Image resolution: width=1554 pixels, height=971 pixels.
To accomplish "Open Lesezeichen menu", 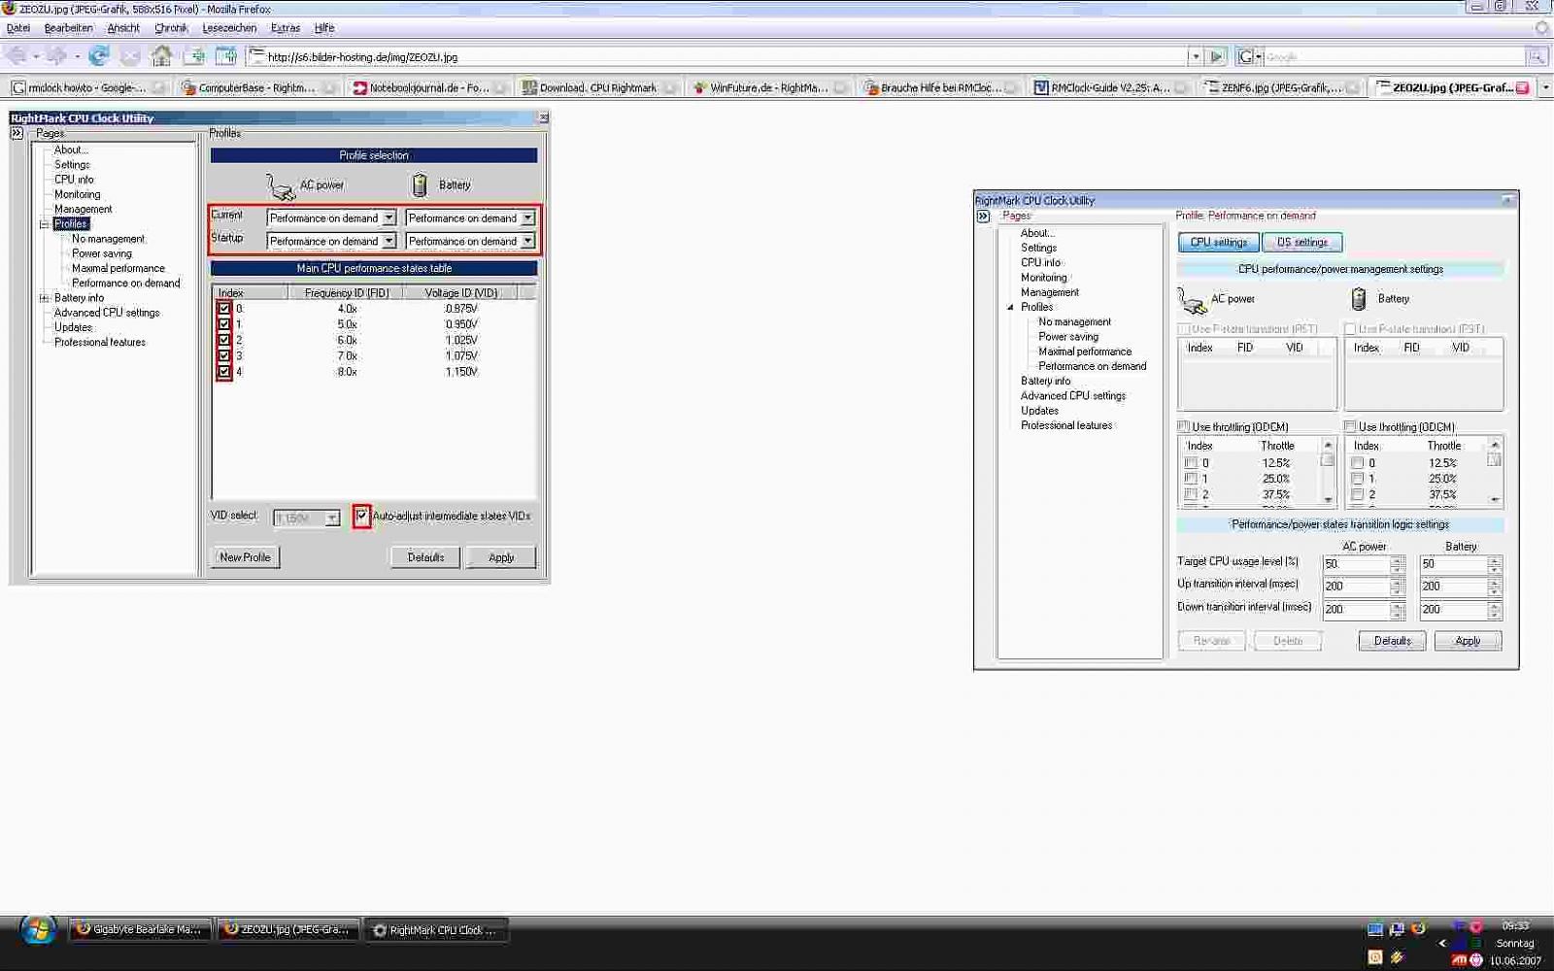I will tap(229, 28).
